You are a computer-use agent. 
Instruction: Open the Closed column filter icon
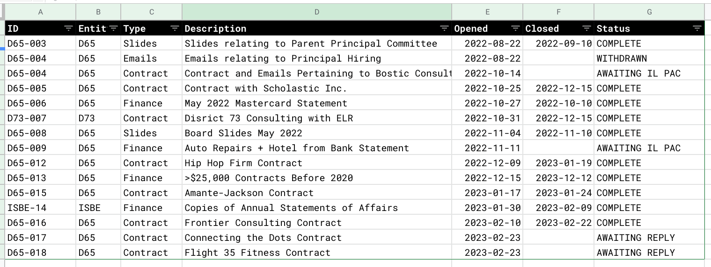586,28
